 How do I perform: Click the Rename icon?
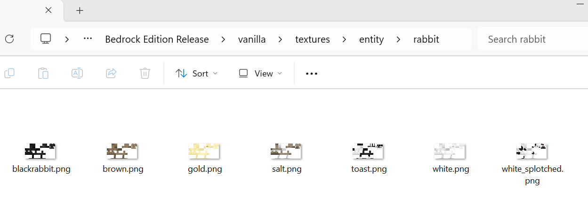tap(77, 73)
